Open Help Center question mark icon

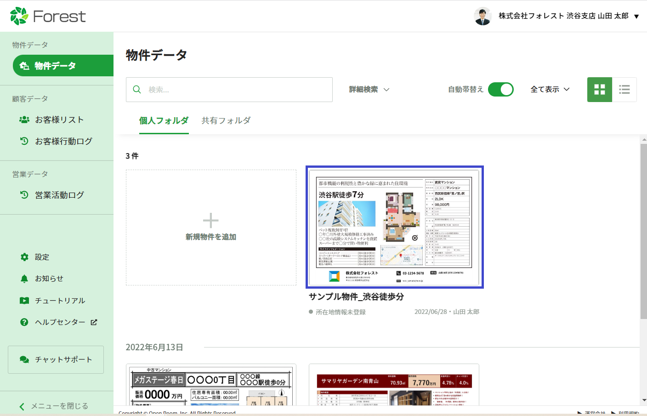point(24,322)
